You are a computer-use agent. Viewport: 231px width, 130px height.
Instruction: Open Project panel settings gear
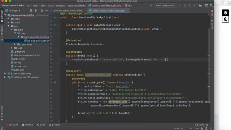point(42,10)
